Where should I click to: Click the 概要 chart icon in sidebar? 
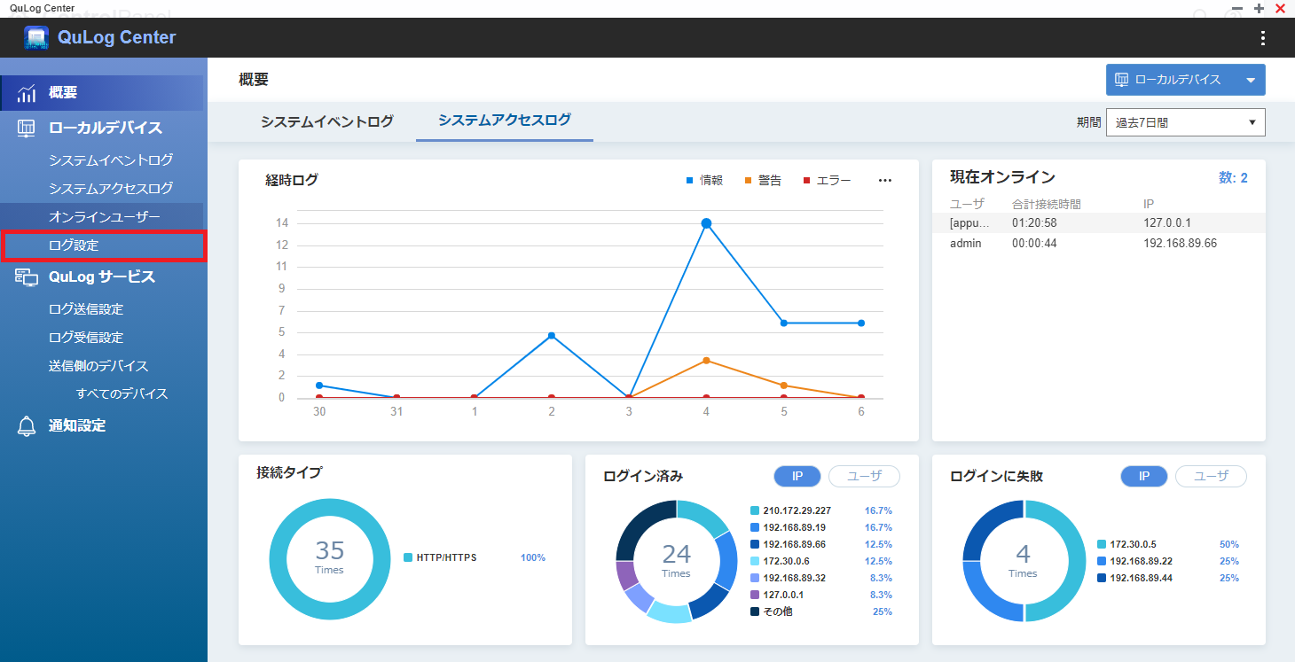pos(27,93)
